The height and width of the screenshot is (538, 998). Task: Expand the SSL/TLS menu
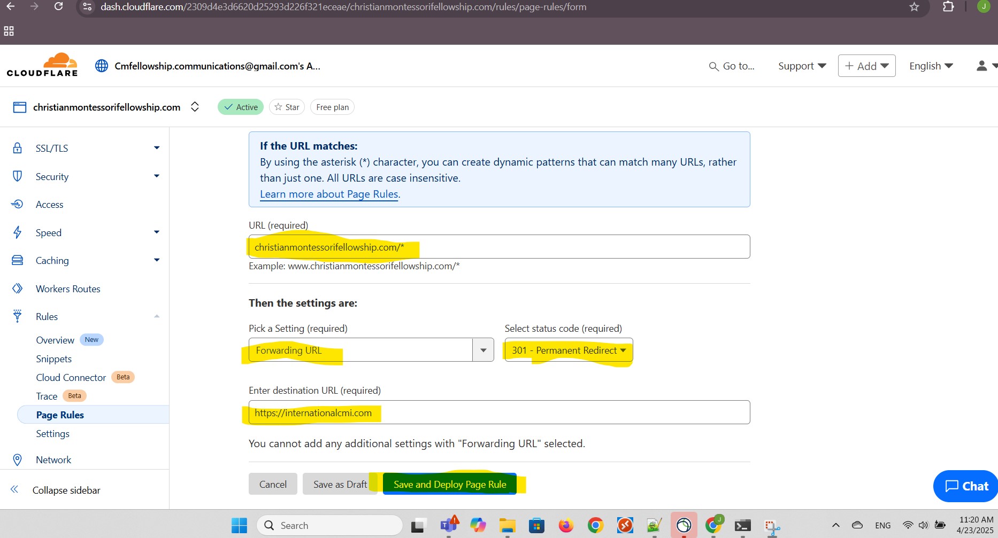tap(157, 148)
